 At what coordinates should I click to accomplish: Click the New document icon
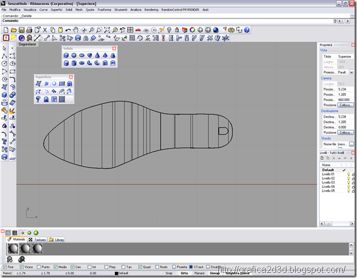tap(6, 30)
